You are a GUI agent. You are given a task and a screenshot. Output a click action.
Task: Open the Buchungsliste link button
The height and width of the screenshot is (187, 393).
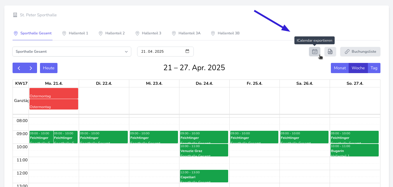pos(360,52)
